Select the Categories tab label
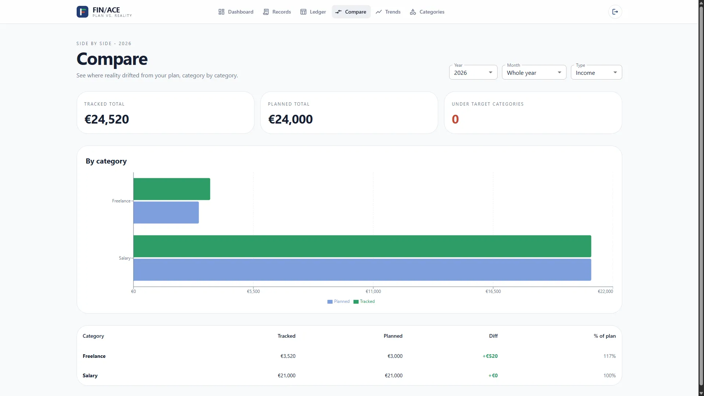Screen dimensions: 704x396 click(x=432, y=12)
